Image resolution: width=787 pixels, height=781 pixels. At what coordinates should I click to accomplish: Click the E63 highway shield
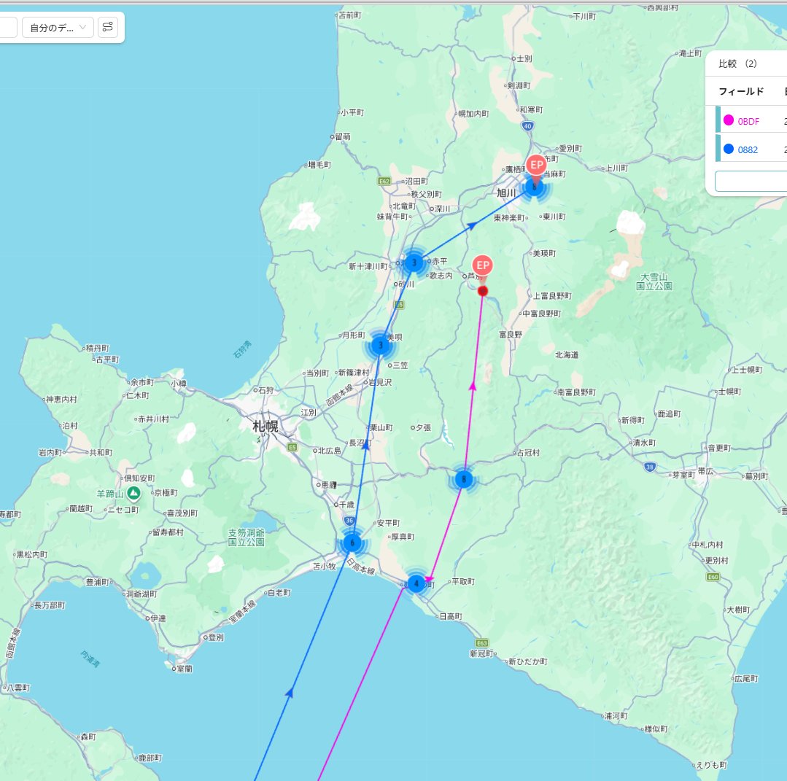(482, 643)
